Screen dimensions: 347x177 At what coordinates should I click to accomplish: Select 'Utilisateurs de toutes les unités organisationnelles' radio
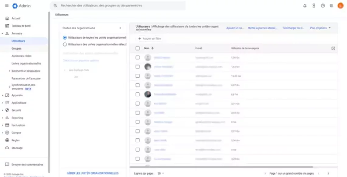pos(65,37)
